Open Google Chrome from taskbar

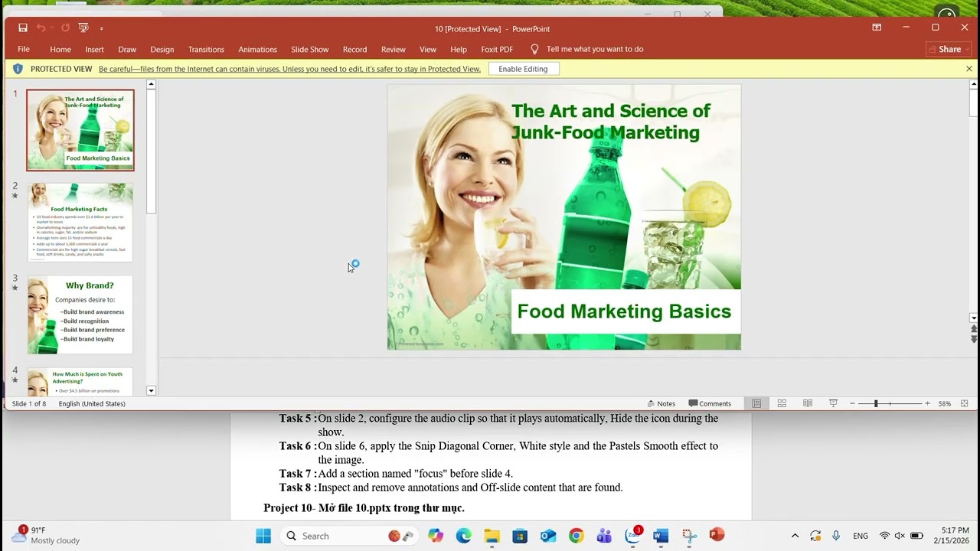point(576,536)
